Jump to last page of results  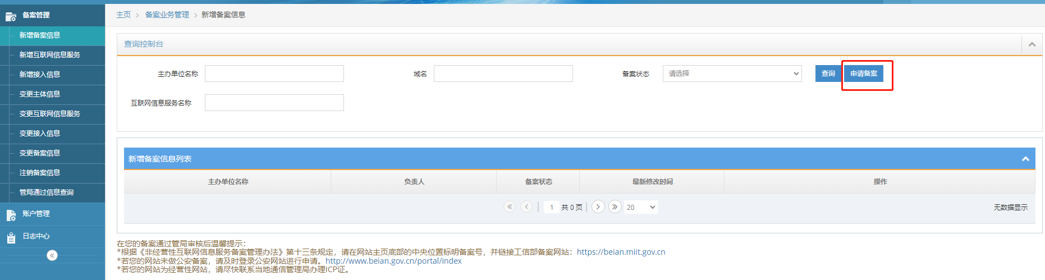click(x=615, y=207)
